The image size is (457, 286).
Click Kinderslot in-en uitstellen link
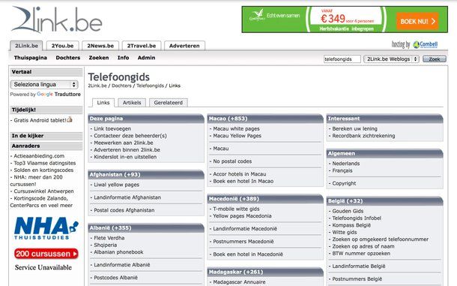[x=125, y=157]
